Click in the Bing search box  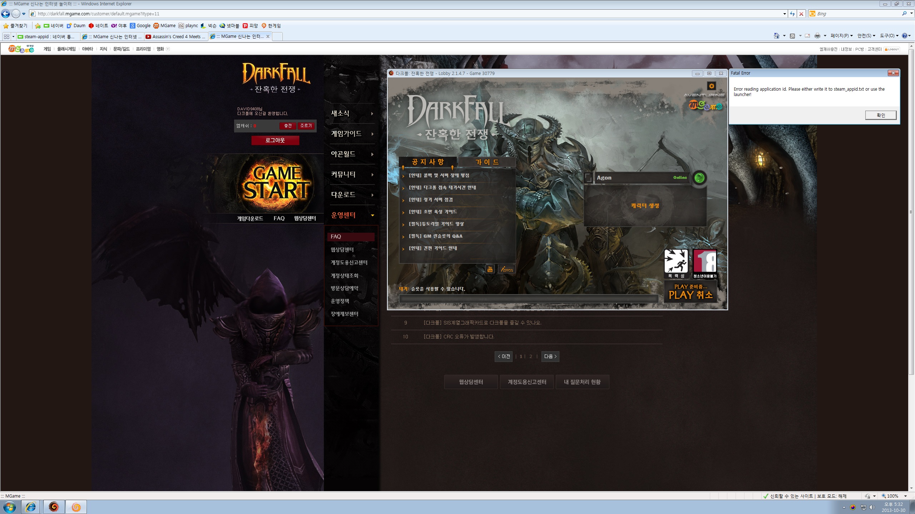[x=858, y=14]
